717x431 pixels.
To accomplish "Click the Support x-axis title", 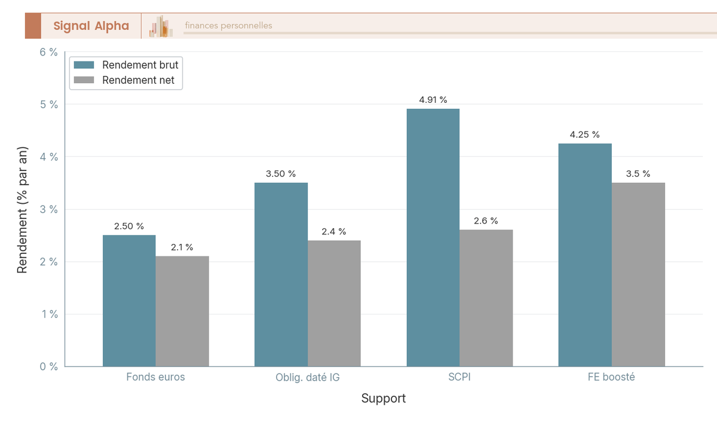I will click(384, 398).
